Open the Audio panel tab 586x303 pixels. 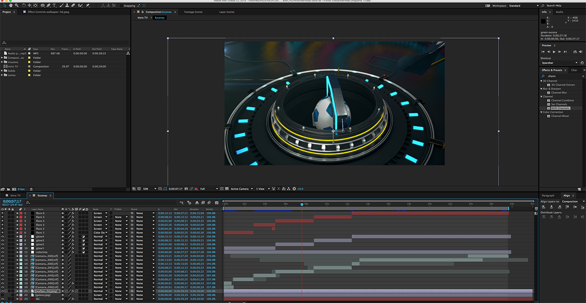559,12
